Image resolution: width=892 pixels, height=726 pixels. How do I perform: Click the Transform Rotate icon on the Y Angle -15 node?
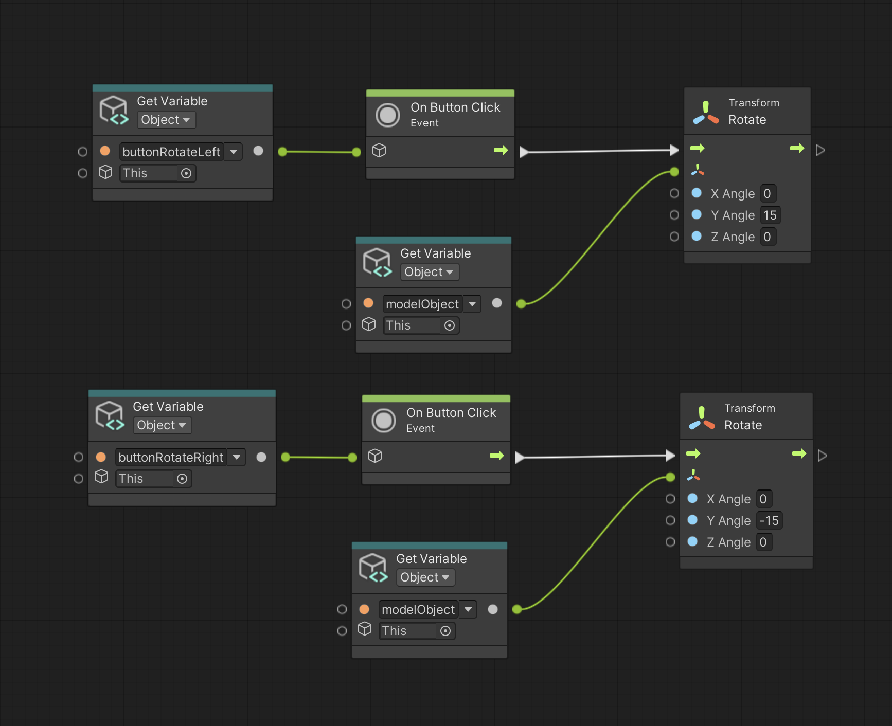[x=702, y=419]
